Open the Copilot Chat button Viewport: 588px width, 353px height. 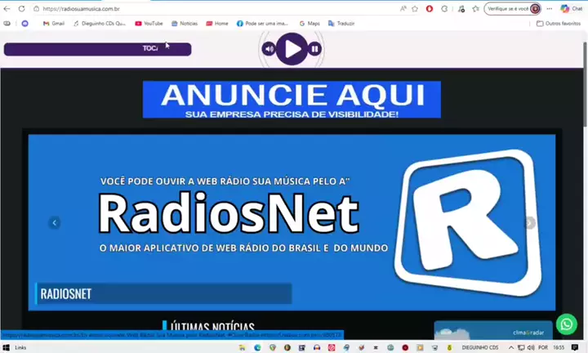tap(572, 9)
